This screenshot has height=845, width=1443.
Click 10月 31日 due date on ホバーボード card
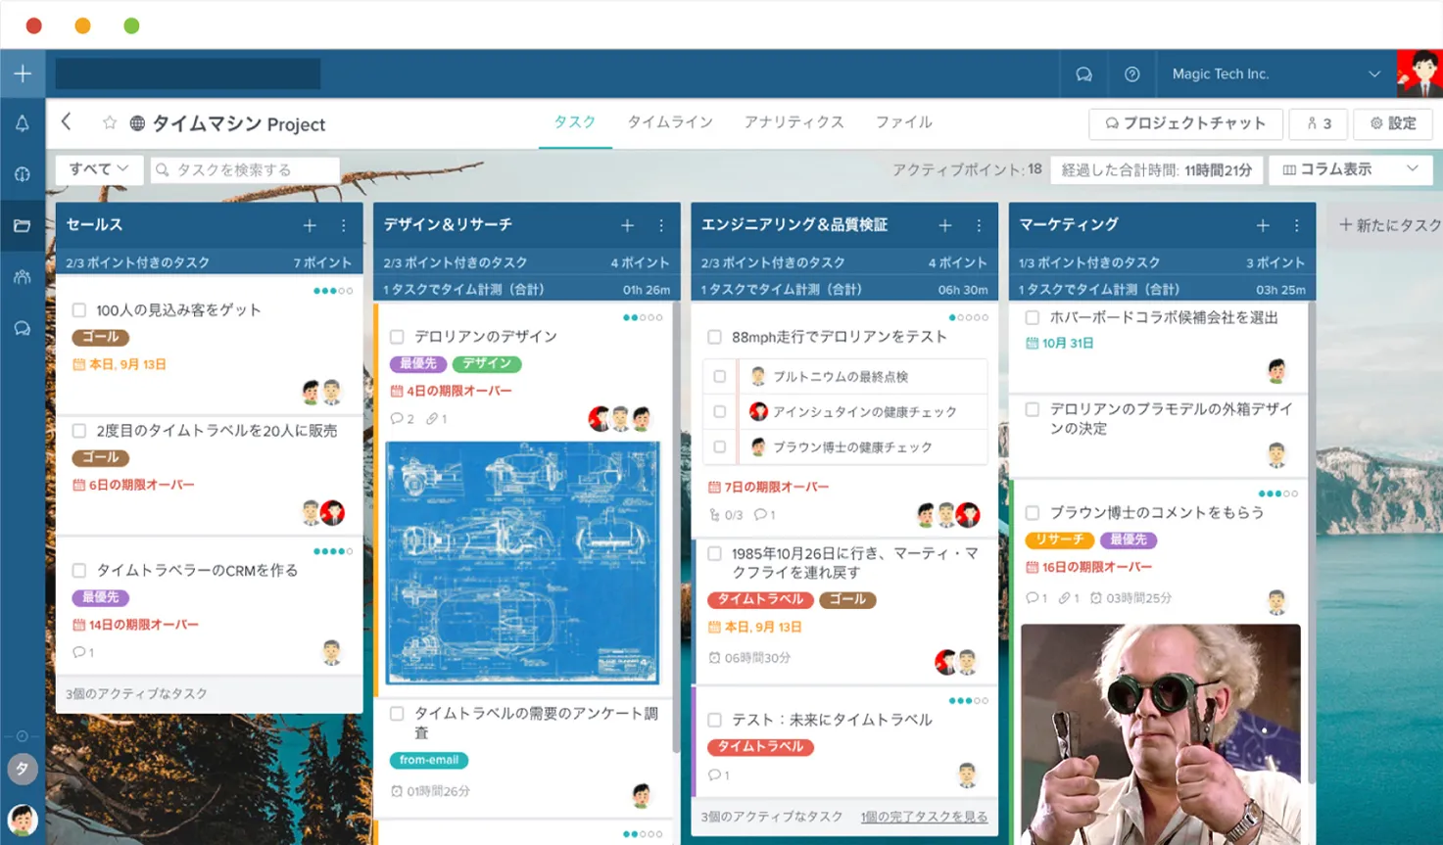pos(1060,344)
